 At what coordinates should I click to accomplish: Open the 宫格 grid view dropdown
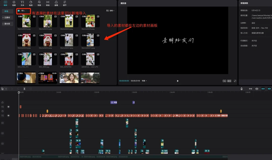click(x=110, y=11)
